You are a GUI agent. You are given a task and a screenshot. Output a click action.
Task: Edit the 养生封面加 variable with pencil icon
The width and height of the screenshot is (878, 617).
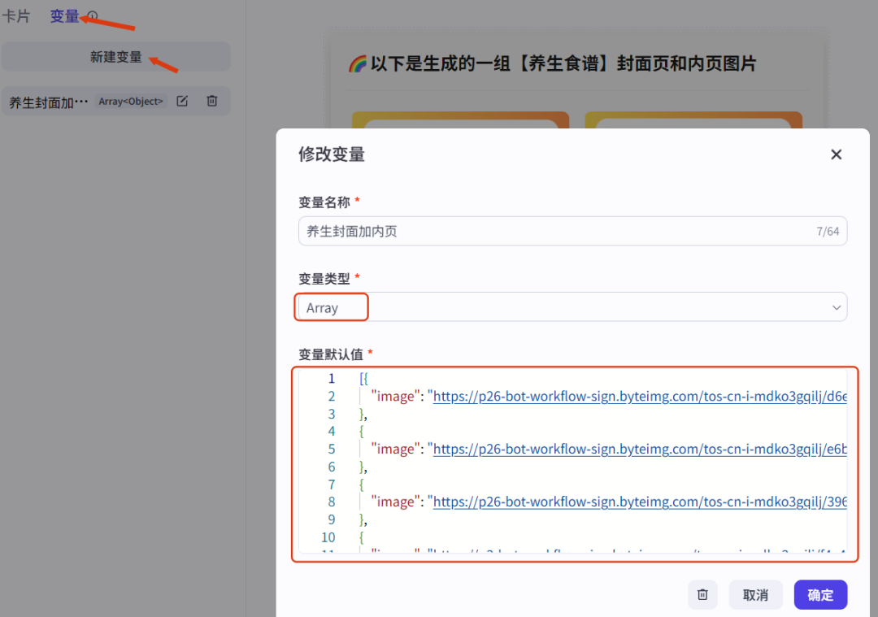(182, 102)
